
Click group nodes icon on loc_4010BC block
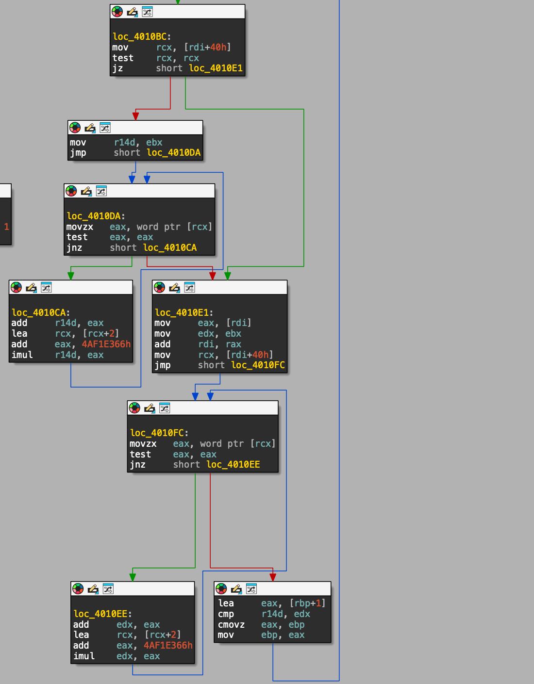[148, 12]
